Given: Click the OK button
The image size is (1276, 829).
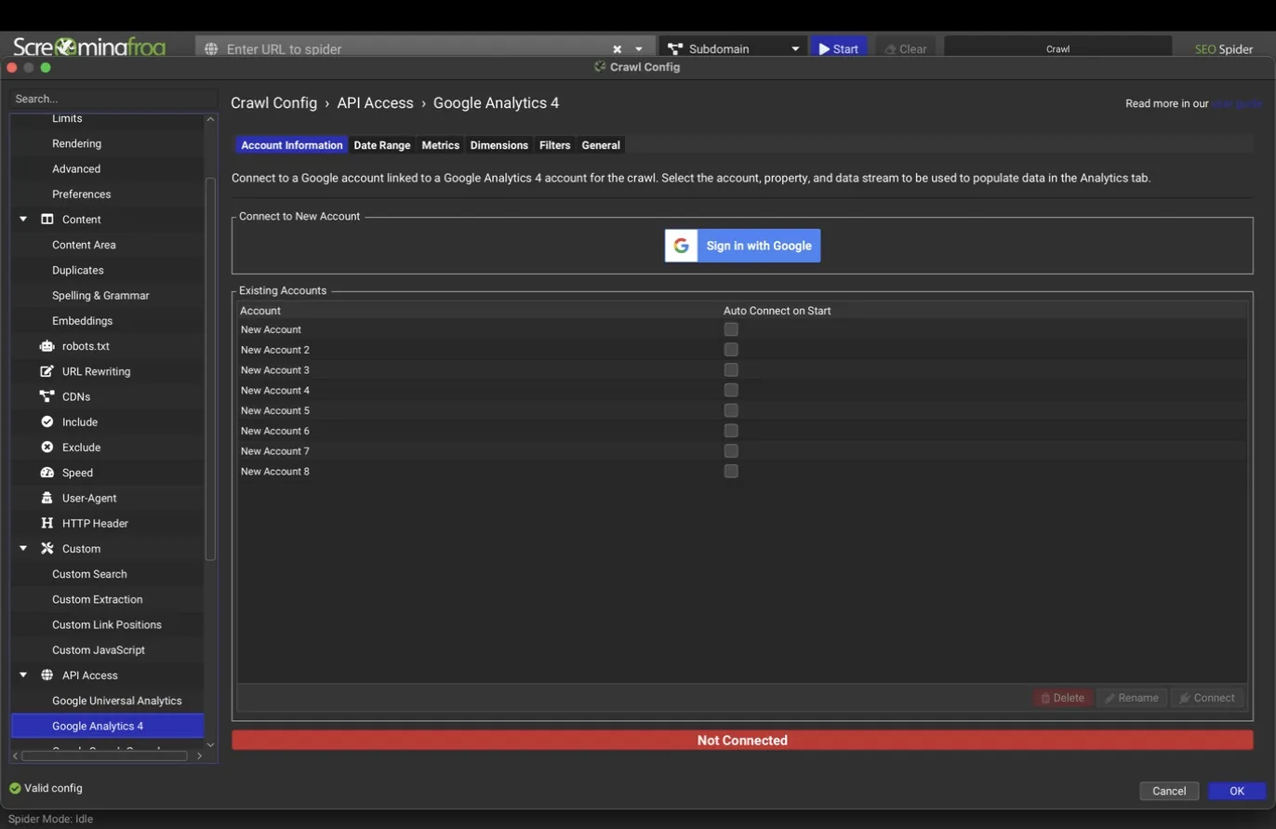Looking at the screenshot, I should [x=1236, y=791].
